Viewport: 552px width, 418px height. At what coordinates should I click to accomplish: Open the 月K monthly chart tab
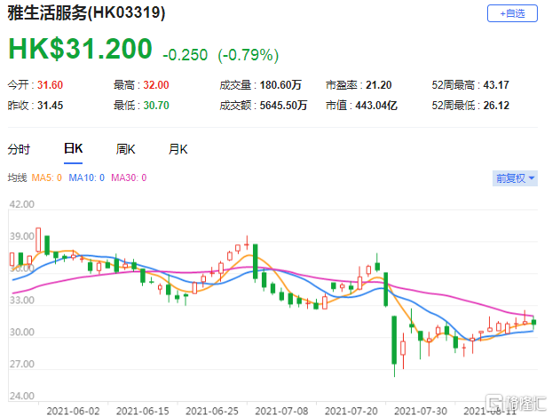178,149
